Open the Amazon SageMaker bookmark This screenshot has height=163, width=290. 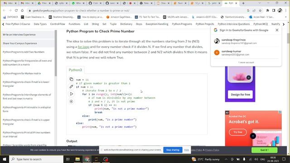click(119, 17)
